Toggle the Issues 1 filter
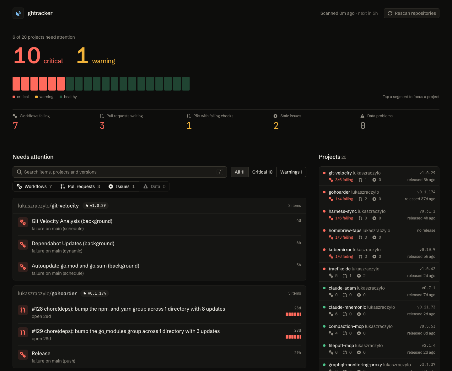 pos(121,186)
